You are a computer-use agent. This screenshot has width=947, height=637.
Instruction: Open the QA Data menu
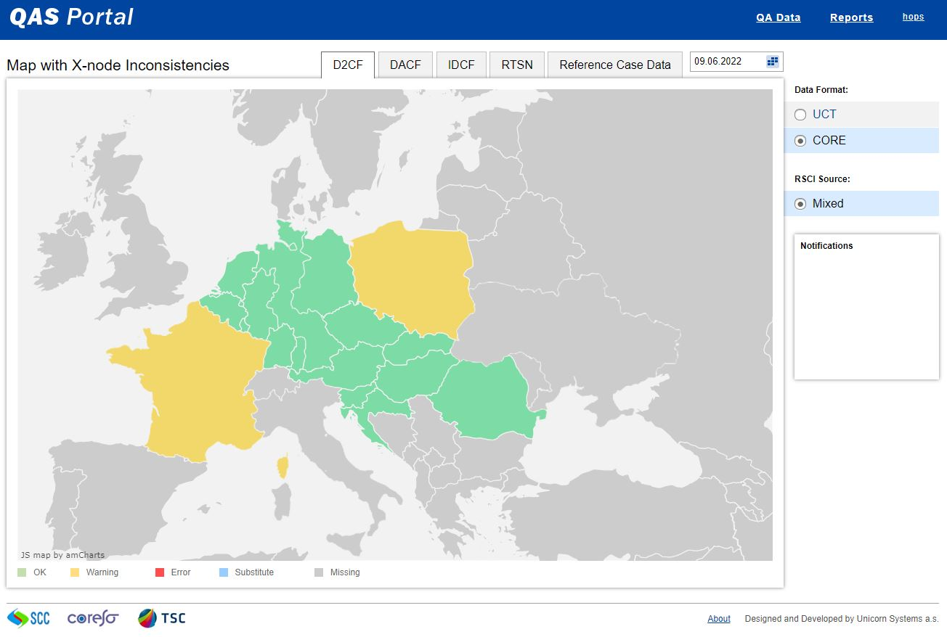click(778, 17)
